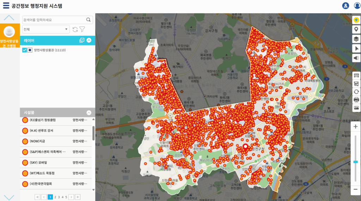Viewport: 361px width, 201px height.
Task: Uncheck the 양천사랑상품권 layer checkbox
Action: pyautogui.click(x=24, y=50)
